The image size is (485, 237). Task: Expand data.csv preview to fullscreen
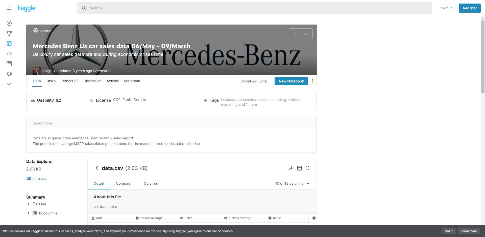[x=307, y=168]
